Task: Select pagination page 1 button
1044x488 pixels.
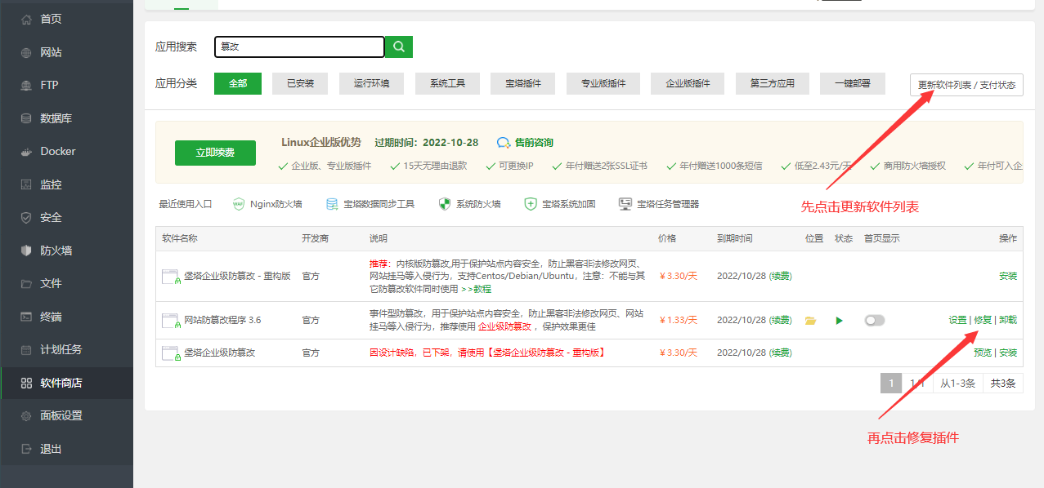Action: 891,384
